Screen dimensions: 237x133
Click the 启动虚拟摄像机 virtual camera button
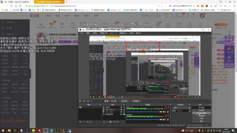(201, 113)
